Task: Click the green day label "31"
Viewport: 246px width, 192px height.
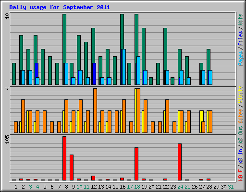Action: (x=231, y=187)
